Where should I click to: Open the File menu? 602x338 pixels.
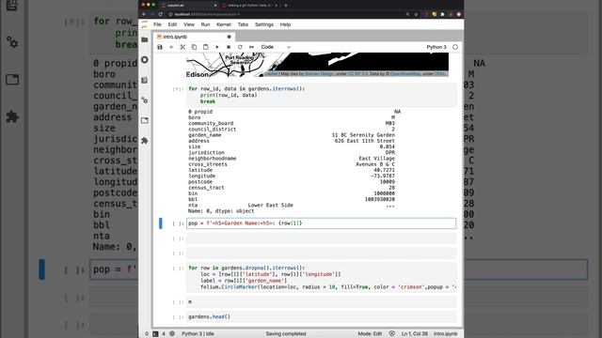(x=157, y=24)
